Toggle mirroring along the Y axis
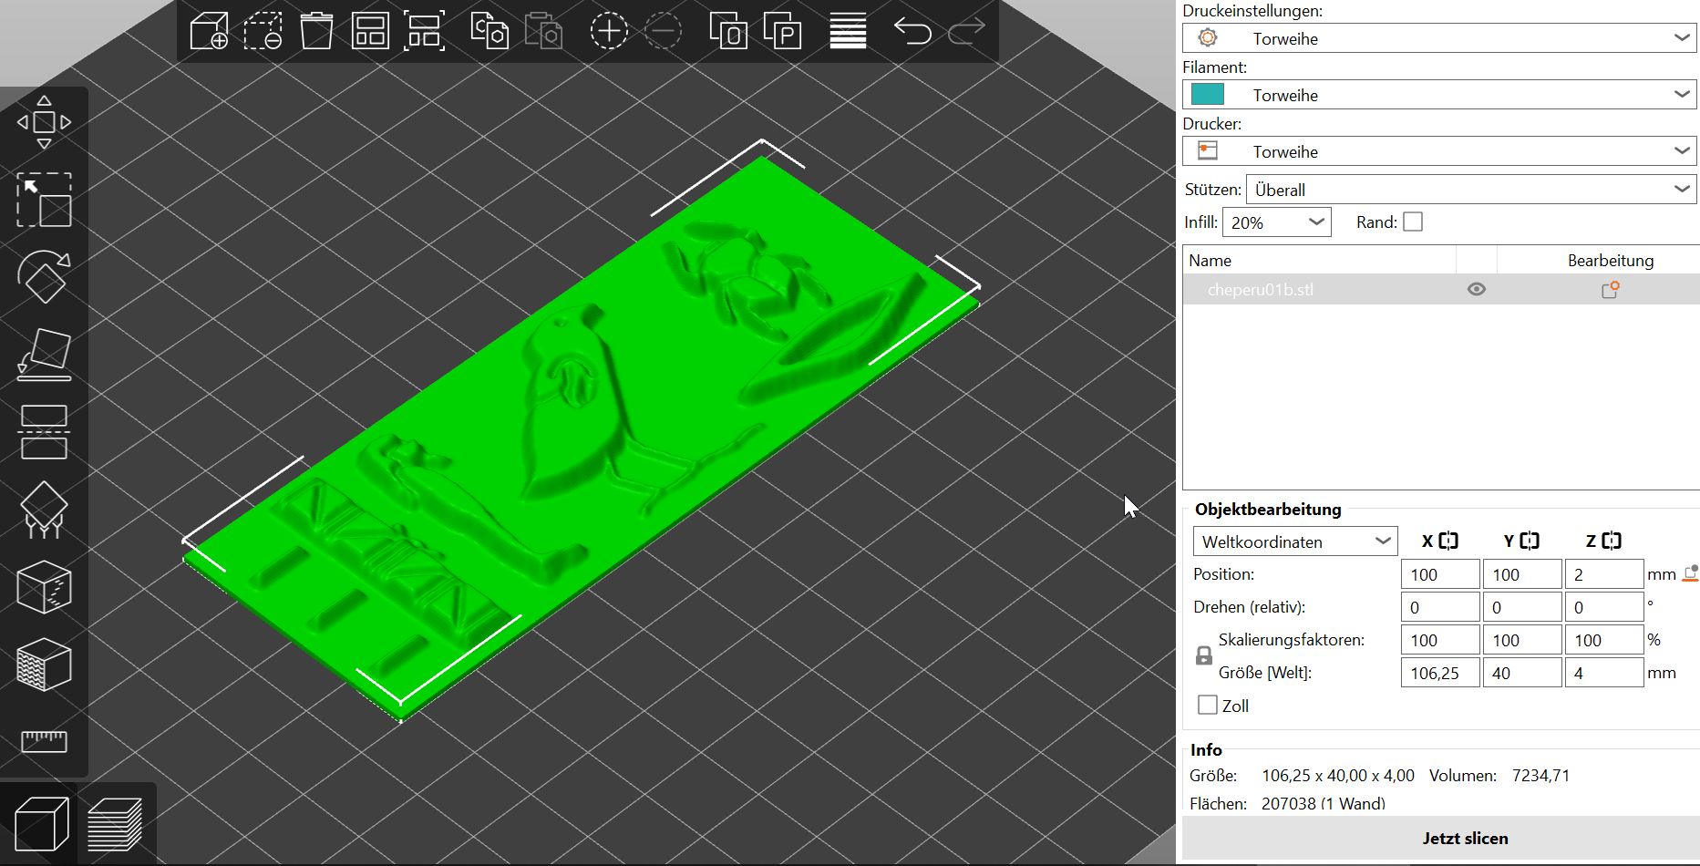The image size is (1700, 866). coord(1530,541)
